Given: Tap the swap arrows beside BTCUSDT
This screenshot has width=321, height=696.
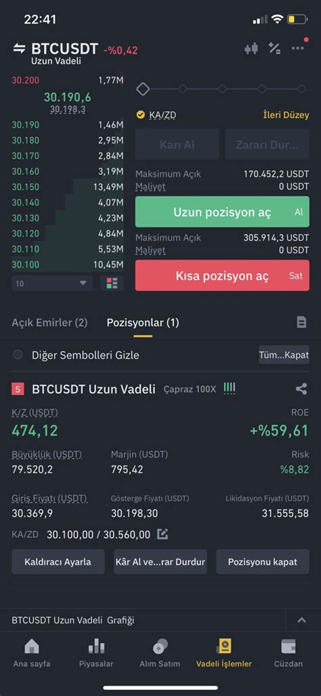Looking at the screenshot, I should click(20, 49).
